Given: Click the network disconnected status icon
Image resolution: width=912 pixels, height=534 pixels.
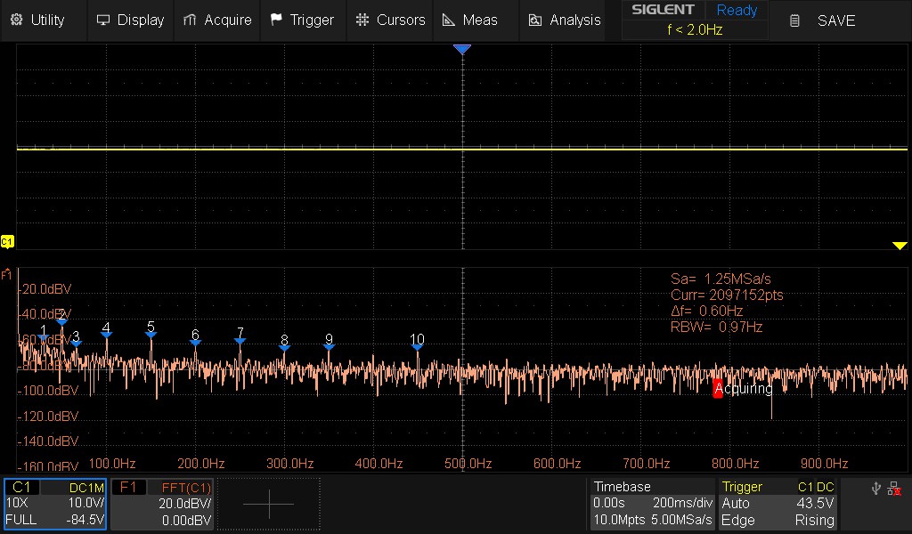Looking at the screenshot, I should click(894, 489).
